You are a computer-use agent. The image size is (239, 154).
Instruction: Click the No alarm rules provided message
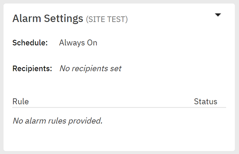pos(58,121)
